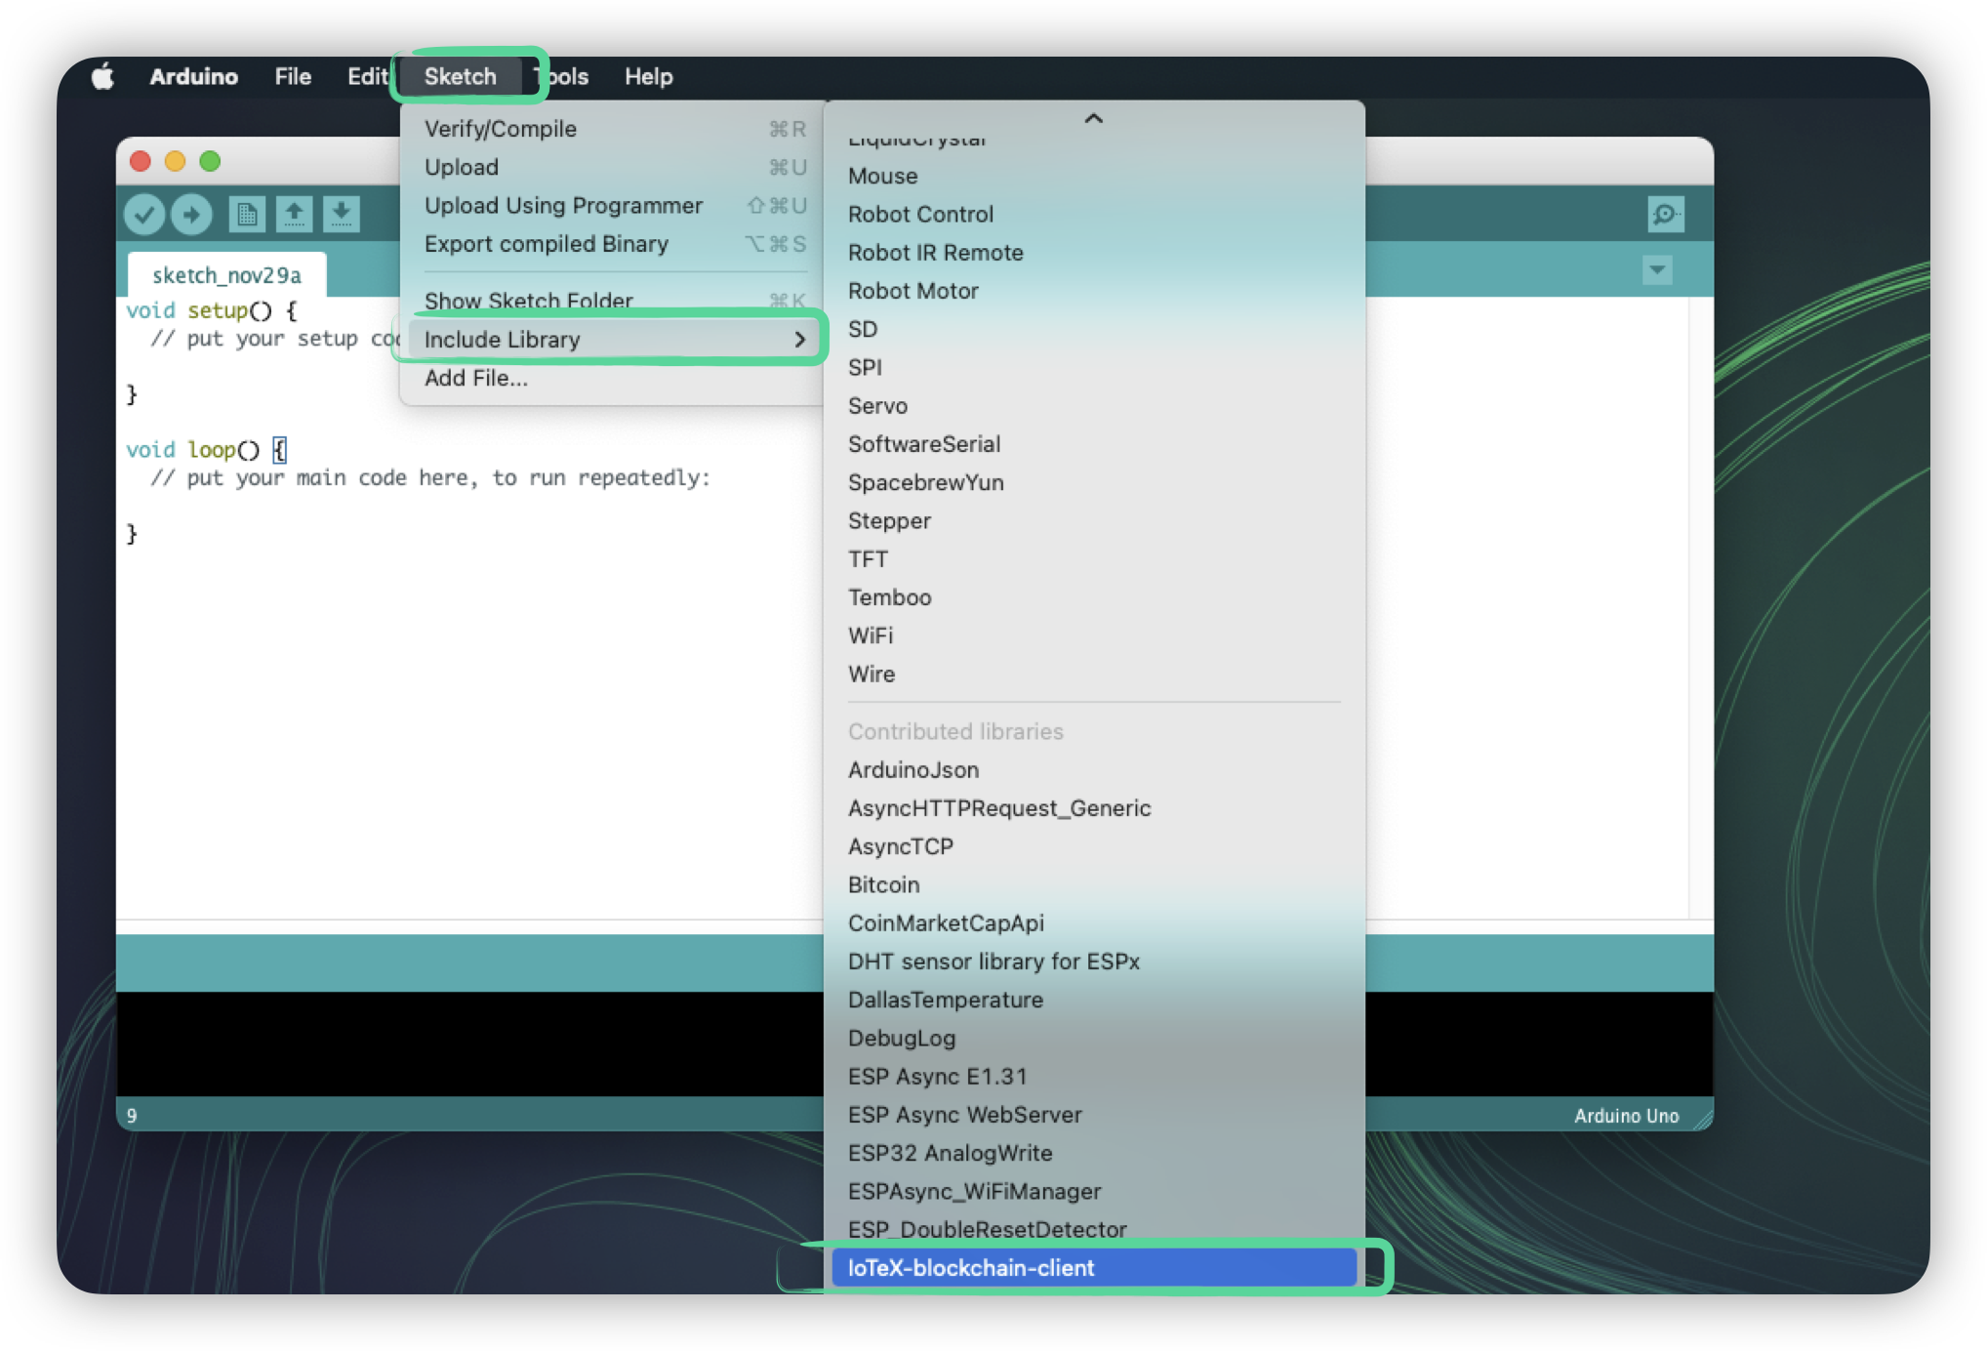1987x1351 pixels.
Task: Click the New sketch file icon
Action: (x=246, y=214)
